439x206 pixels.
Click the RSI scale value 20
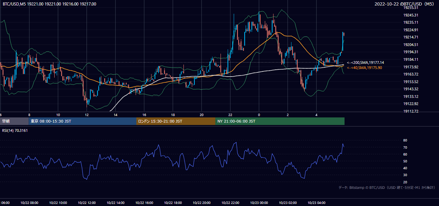[x=405, y=182]
